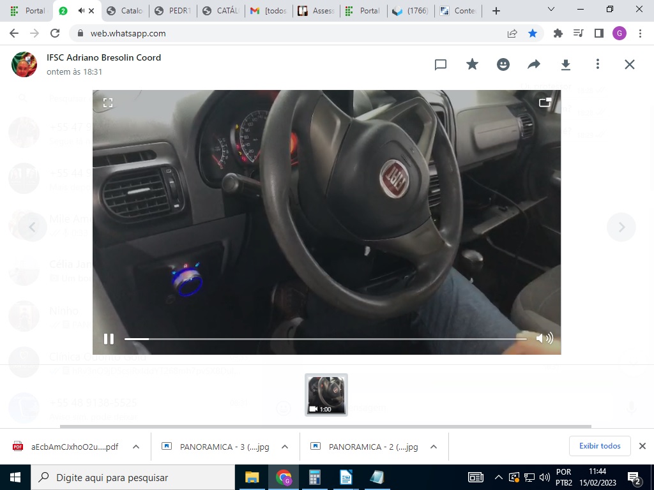Open Chrome tab search dropdown
The width and height of the screenshot is (654, 490).
[551, 9]
